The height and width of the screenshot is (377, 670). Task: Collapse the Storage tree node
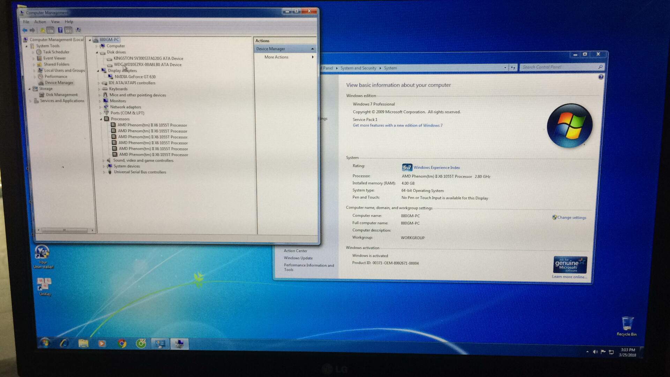(29, 89)
